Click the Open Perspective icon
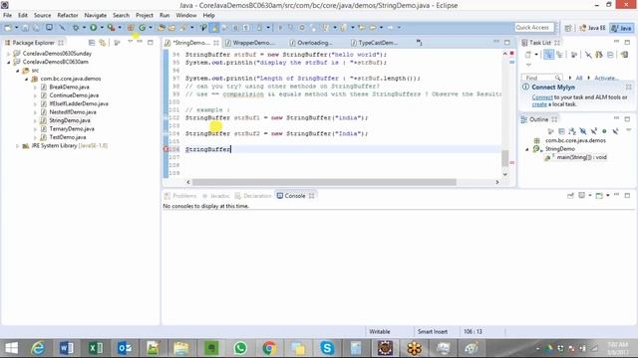 568,28
